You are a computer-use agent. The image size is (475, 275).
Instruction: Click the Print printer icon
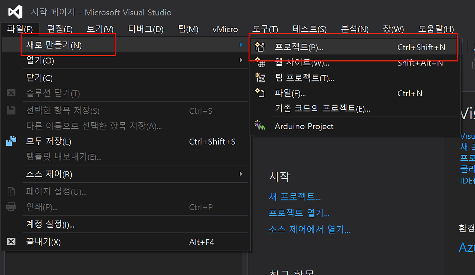[x=12, y=206]
